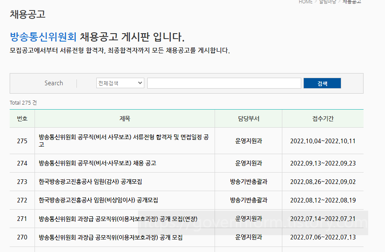Select number cell 271
Viewport: 385px width, 252px height.
pyautogui.click(x=22, y=219)
